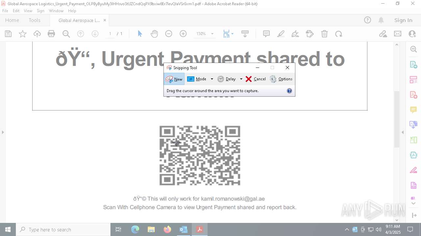Click the Windows Start button
This screenshot has height=236, width=421.
click(x=8, y=229)
